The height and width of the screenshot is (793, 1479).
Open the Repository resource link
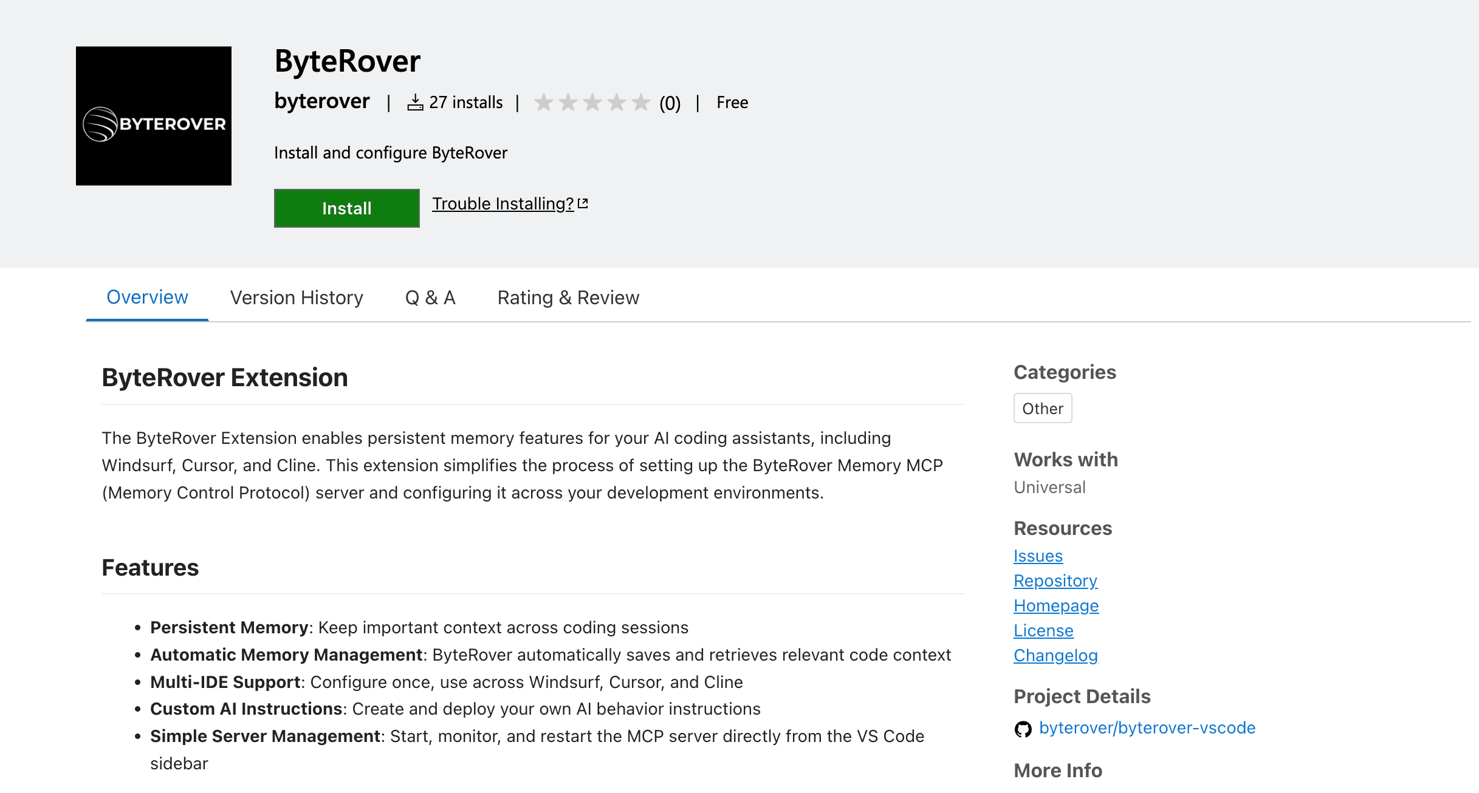click(x=1055, y=580)
